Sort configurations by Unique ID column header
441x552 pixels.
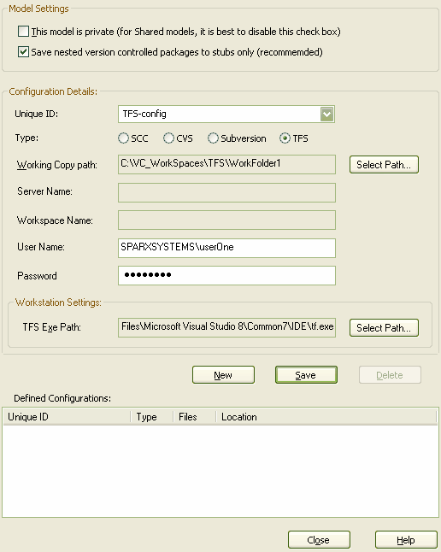[67, 417]
